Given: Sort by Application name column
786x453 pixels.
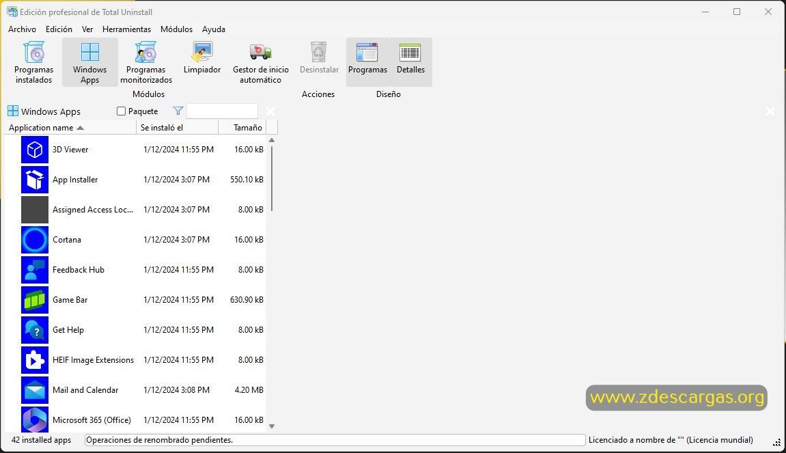Looking at the screenshot, I should (x=71, y=127).
